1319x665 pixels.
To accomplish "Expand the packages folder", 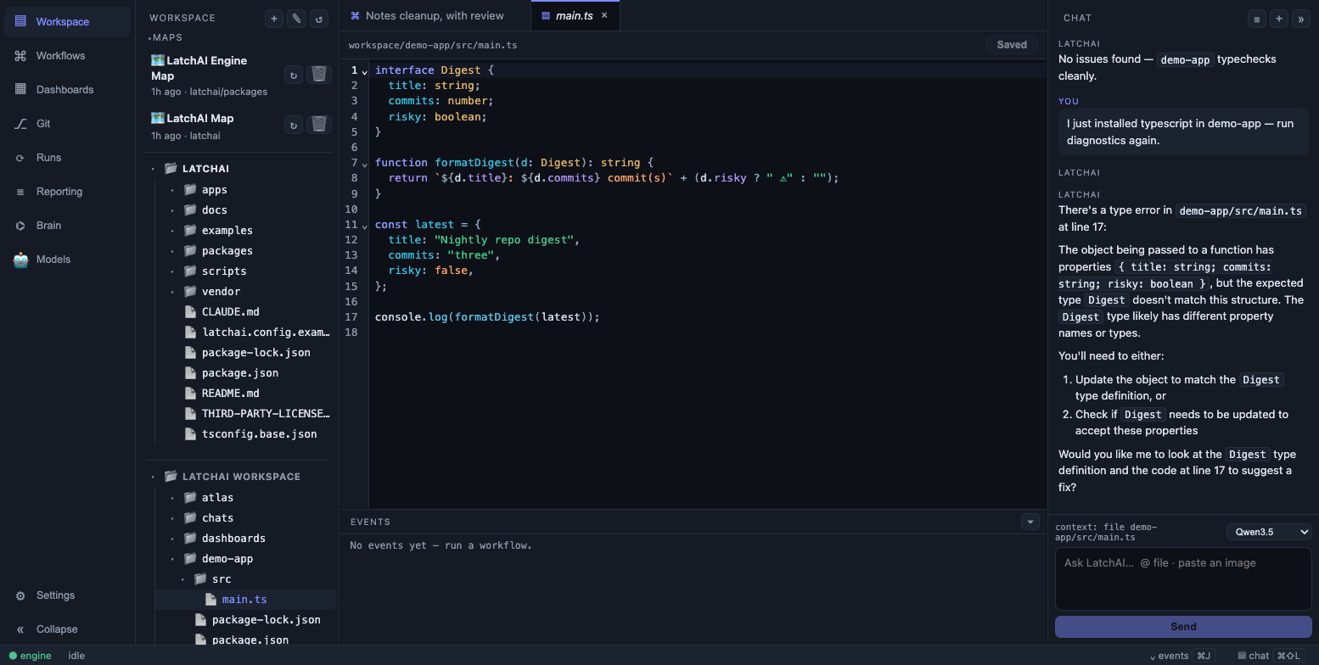I will (173, 251).
